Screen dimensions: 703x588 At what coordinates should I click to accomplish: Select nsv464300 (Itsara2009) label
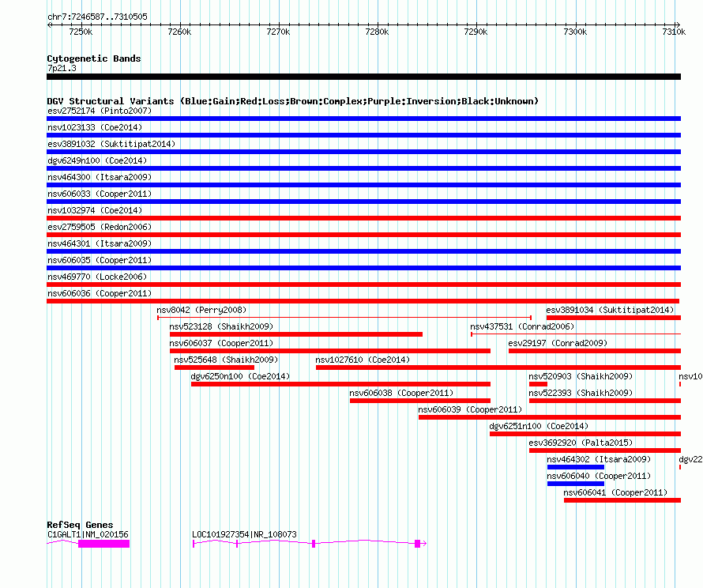click(x=100, y=177)
